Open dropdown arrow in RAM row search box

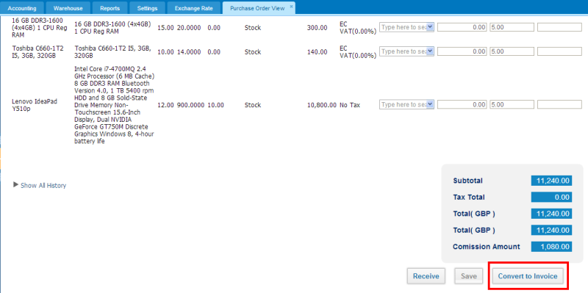(430, 27)
